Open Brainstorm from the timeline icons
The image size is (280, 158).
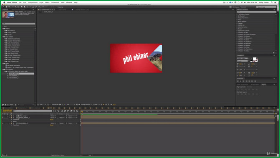(x=71, y=111)
